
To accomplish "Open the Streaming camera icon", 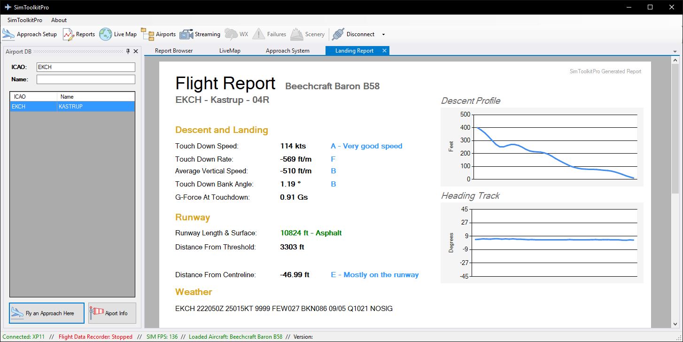I will pos(186,34).
